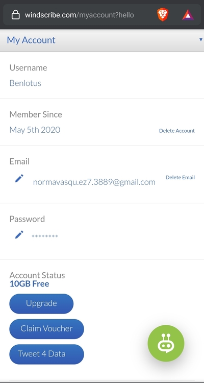Click the Delete Account link
The height and width of the screenshot is (383, 204).
pos(177,131)
